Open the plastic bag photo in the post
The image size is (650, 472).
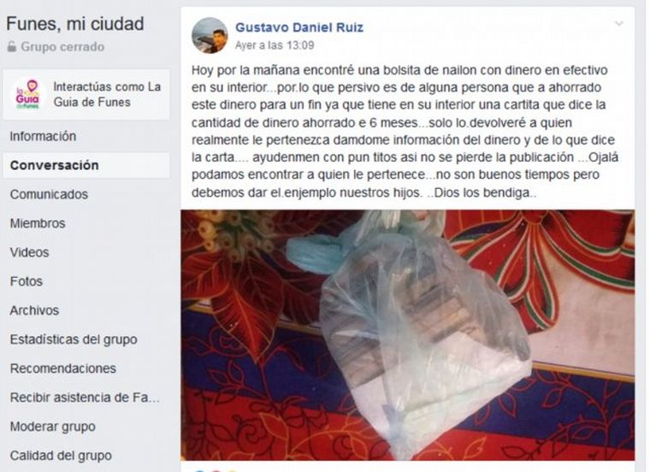click(x=407, y=335)
